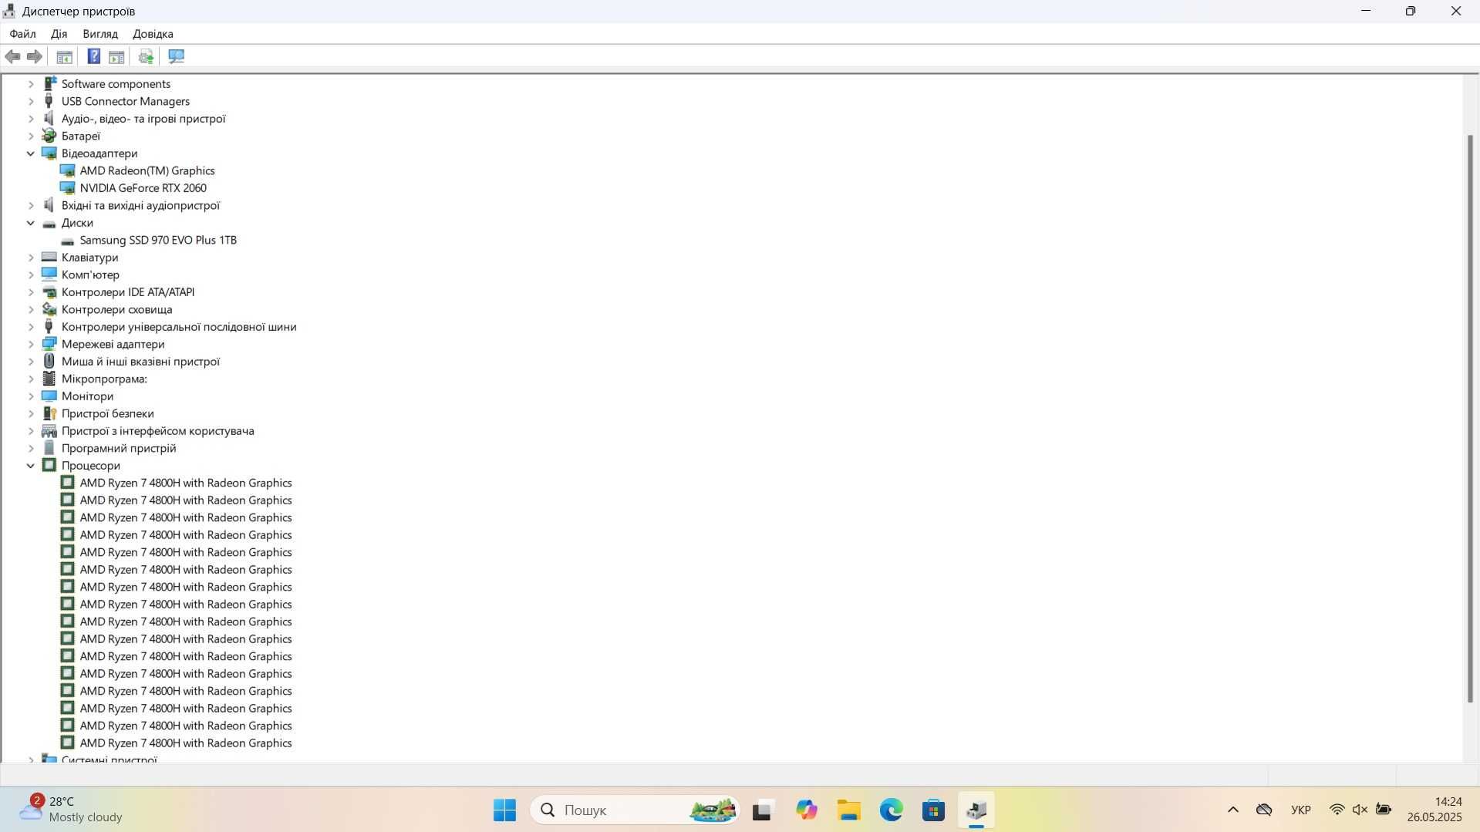Select Контролери сховища label
The image size is (1480, 832).
pos(116,309)
